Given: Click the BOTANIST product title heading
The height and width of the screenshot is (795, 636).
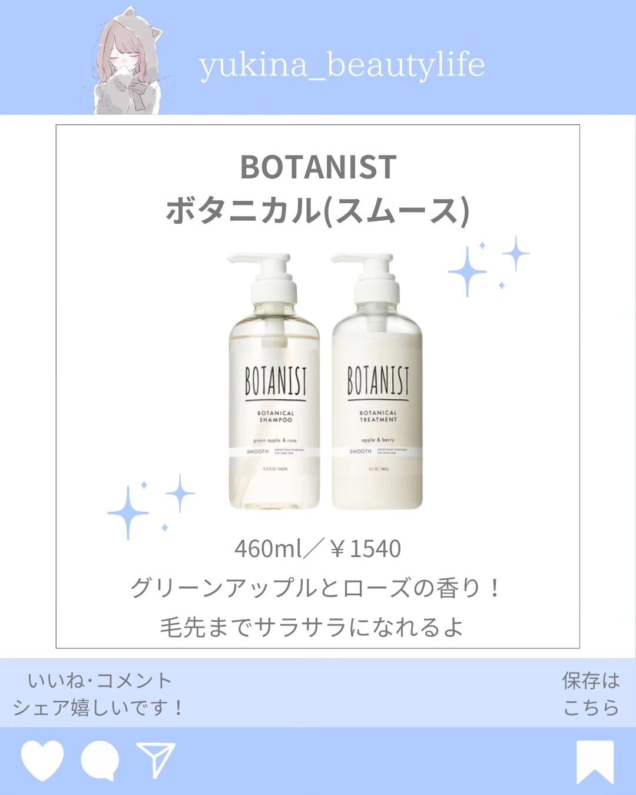Looking at the screenshot, I should click(318, 167).
